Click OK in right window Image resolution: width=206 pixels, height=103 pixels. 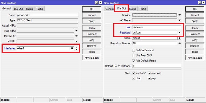(195, 9)
